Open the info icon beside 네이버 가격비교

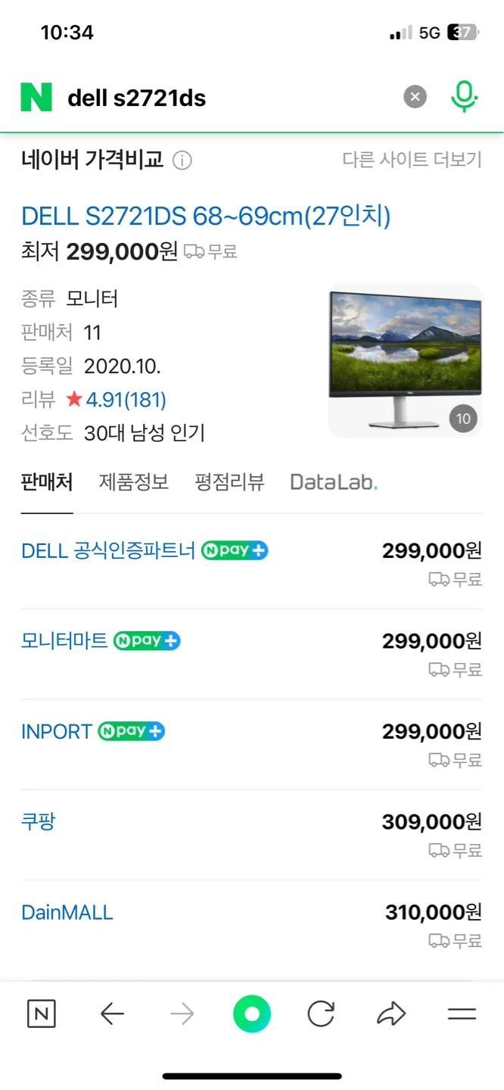click(182, 160)
